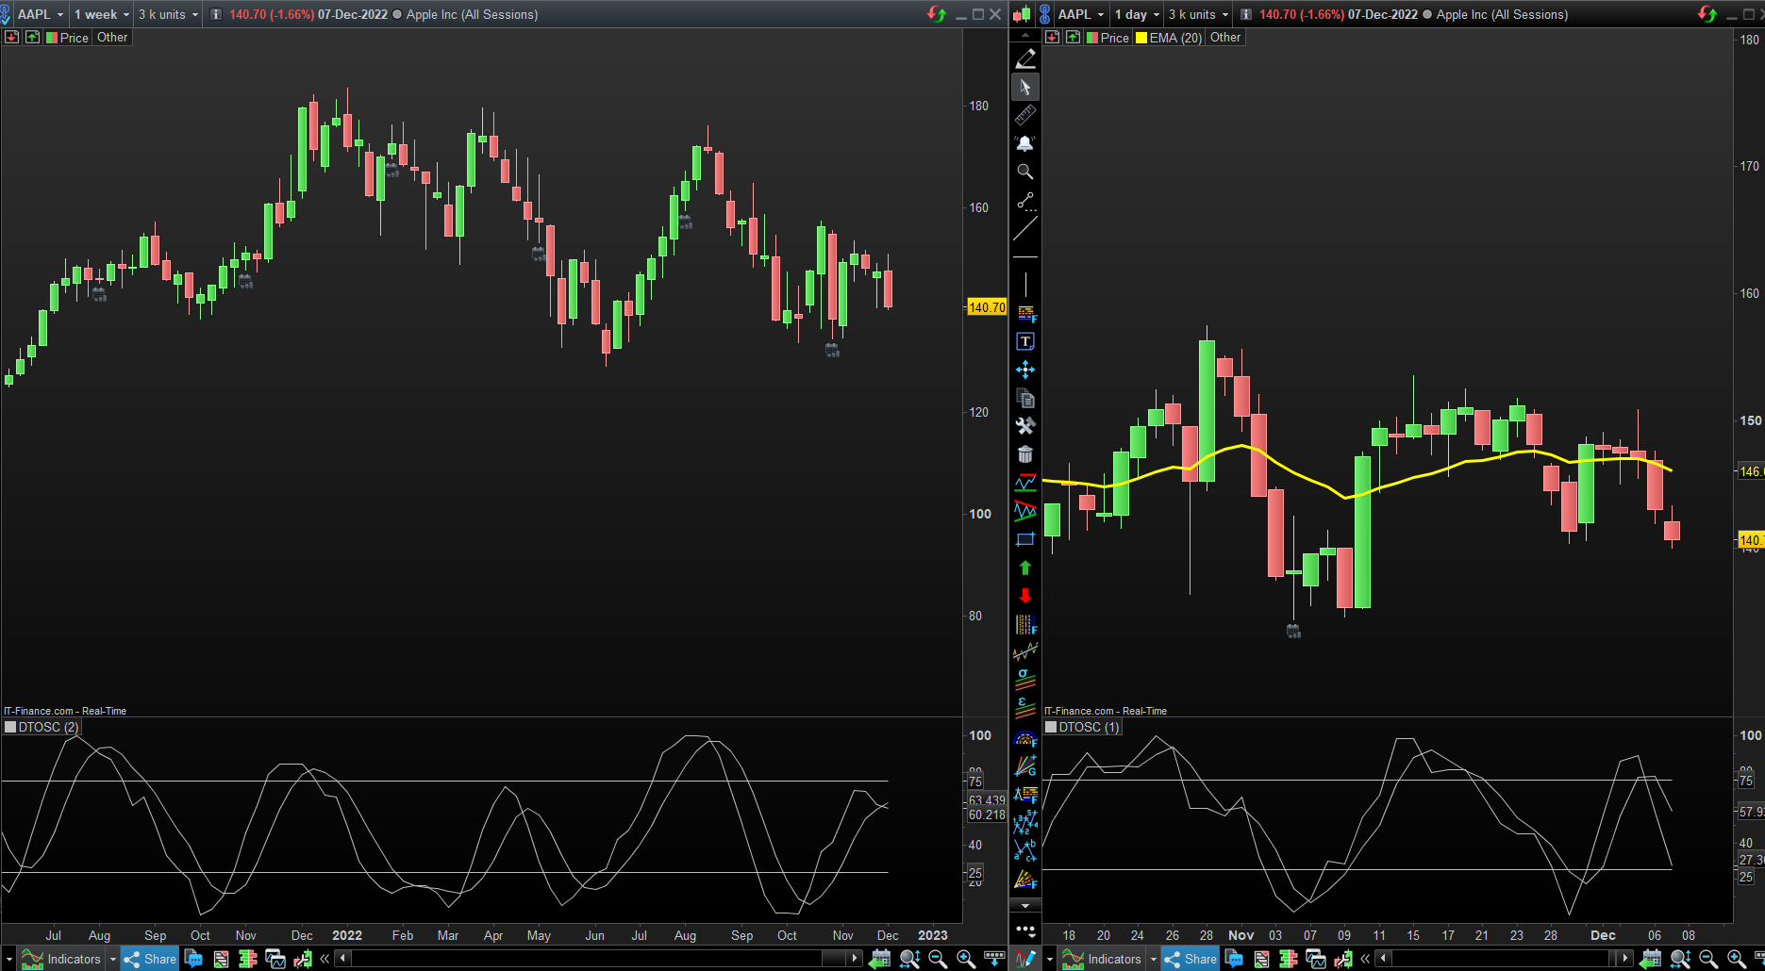Click the copy objects tool

[1025, 398]
